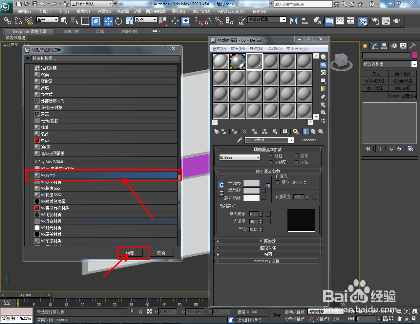Image resolution: width=420 pixels, height=324 pixels.
Task: Click Show Shaded Material in Viewport icon
Action: point(295,131)
